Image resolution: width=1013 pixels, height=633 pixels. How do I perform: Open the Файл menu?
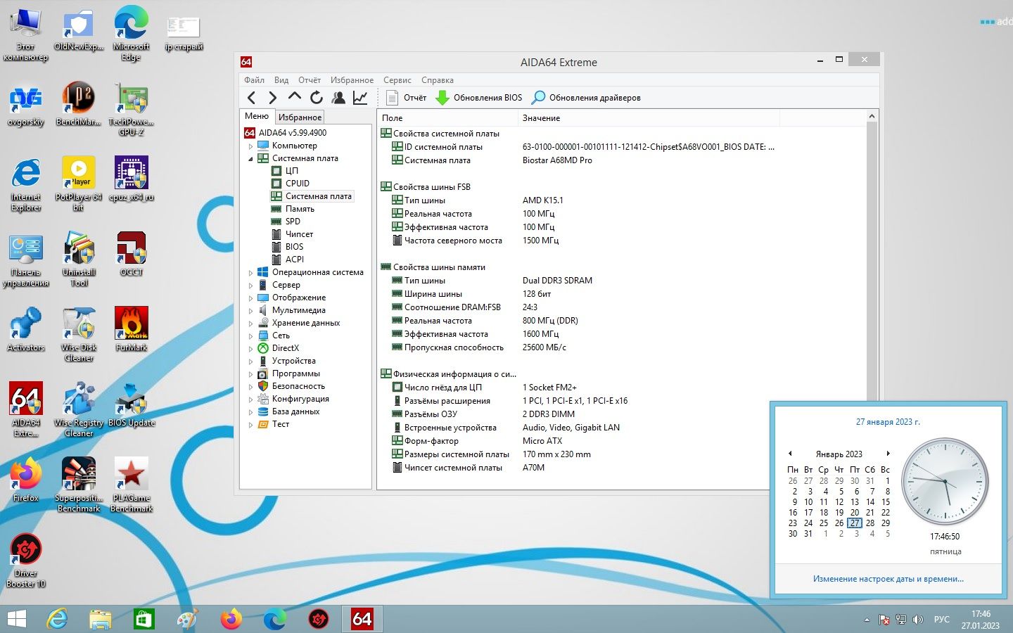[x=254, y=80]
